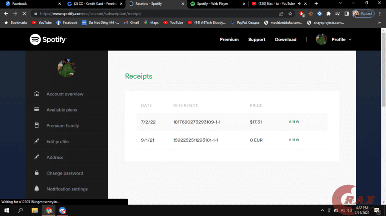Mute the YouTube tab speaker icon

point(299,4)
